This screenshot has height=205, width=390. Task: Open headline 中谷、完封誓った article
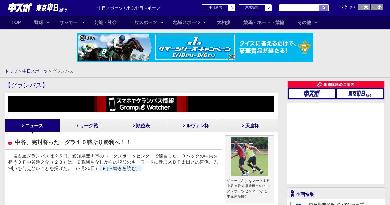72,142
